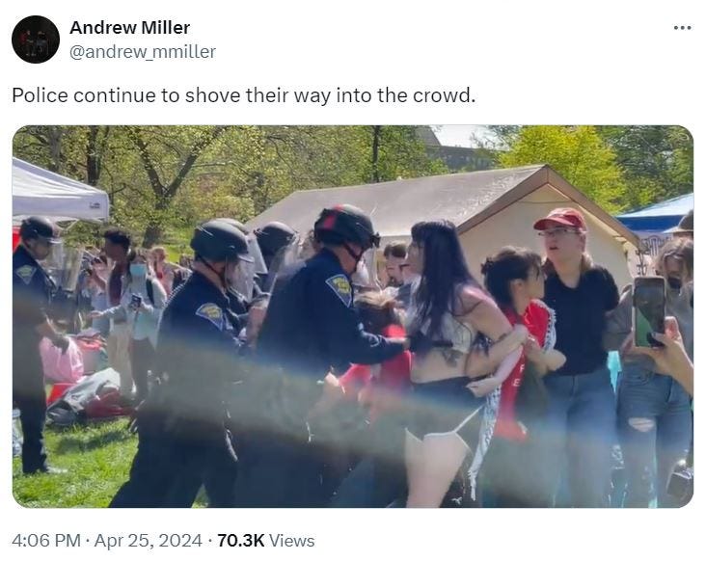Play the embedded protest video
This screenshot has width=706, height=561.
pyautogui.click(x=353, y=316)
